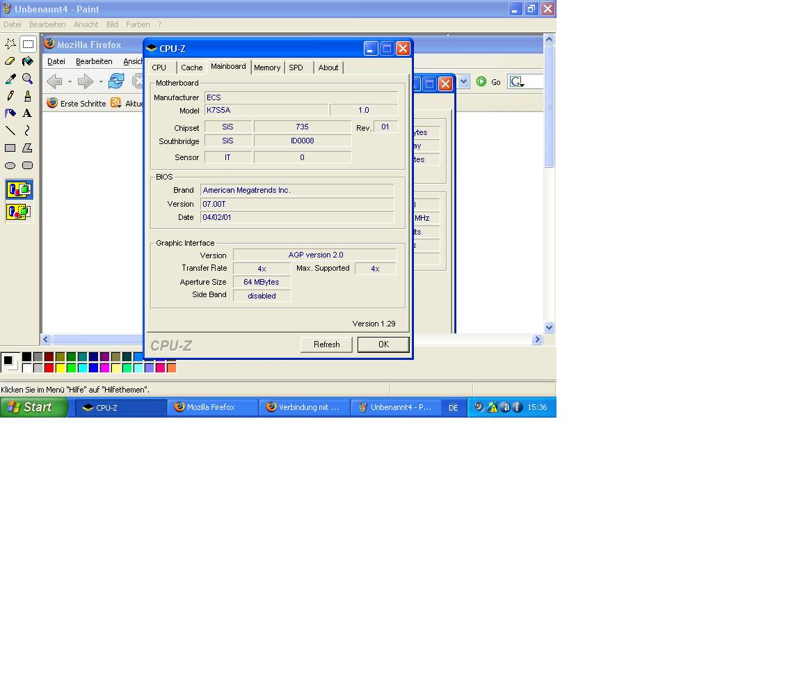
Task: Open the 'Verbindung mit ...' taskbar button
Action: pyautogui.click(x=304, y=407)
